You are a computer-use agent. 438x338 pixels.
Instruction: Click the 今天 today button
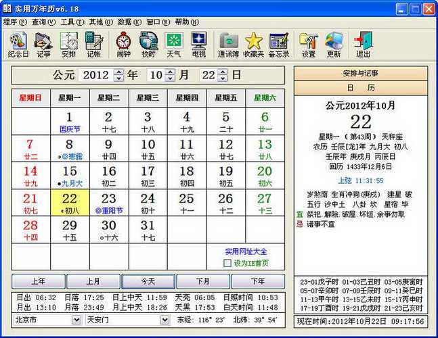coord(148,281)
